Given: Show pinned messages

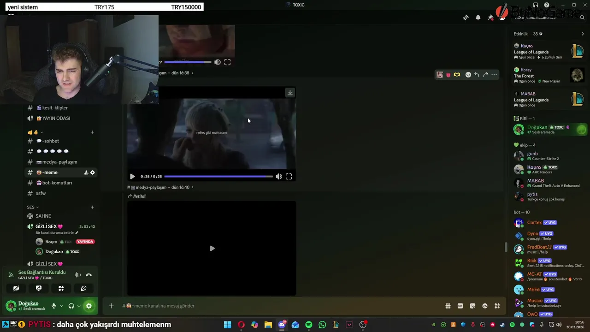Looking at the screenshot, I should (x=490, y=18).
